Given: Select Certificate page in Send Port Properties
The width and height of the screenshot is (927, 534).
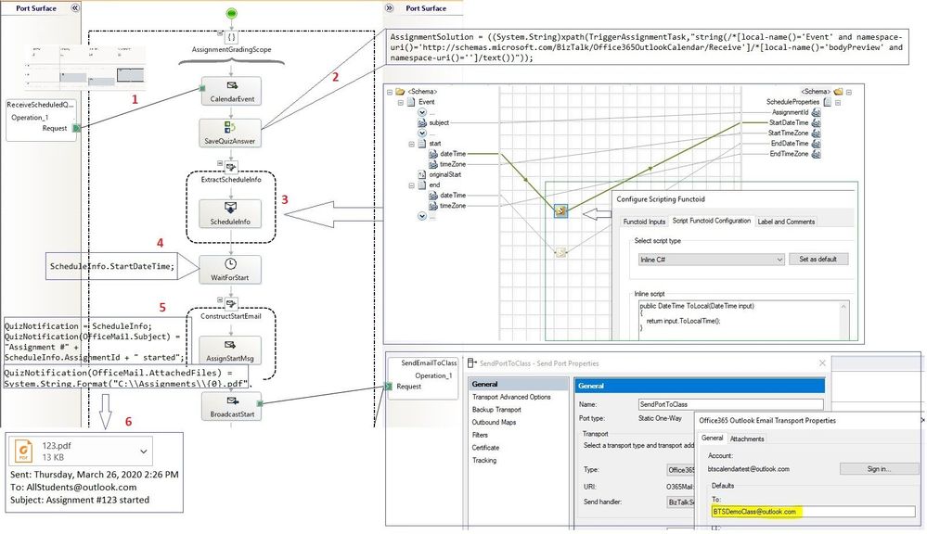Looking at the screenshot, I should pos(485,448).
